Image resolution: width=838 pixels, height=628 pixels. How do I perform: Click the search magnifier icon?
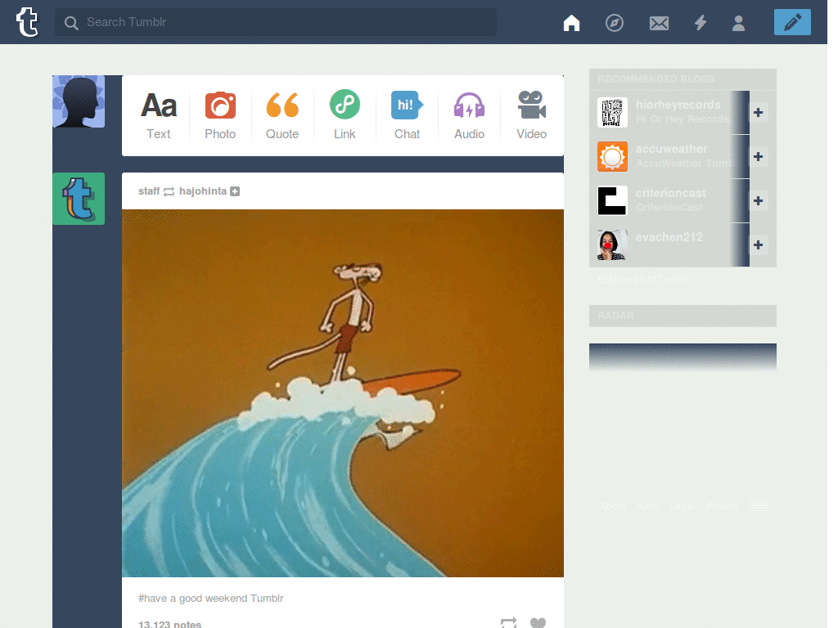pyautogui.click(x=71, y=23)
